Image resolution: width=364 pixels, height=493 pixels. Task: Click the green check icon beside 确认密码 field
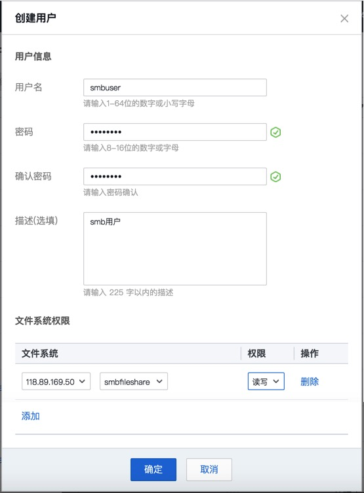coord(275,177)
